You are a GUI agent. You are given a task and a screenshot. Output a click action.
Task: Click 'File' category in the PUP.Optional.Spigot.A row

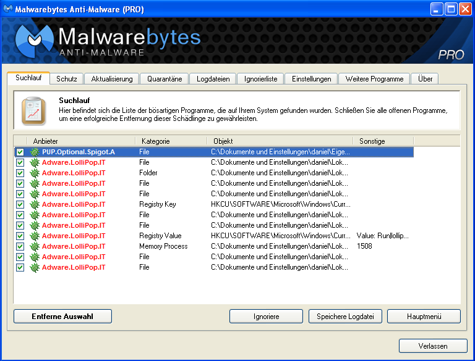tap(144, 152)
